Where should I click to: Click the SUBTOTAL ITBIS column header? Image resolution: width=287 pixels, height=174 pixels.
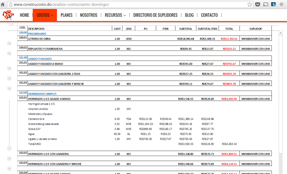pyautogui.click(x=207, y=29)
